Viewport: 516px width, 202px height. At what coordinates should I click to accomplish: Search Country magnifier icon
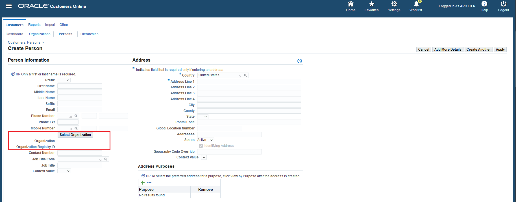click(x=245, y=75)
